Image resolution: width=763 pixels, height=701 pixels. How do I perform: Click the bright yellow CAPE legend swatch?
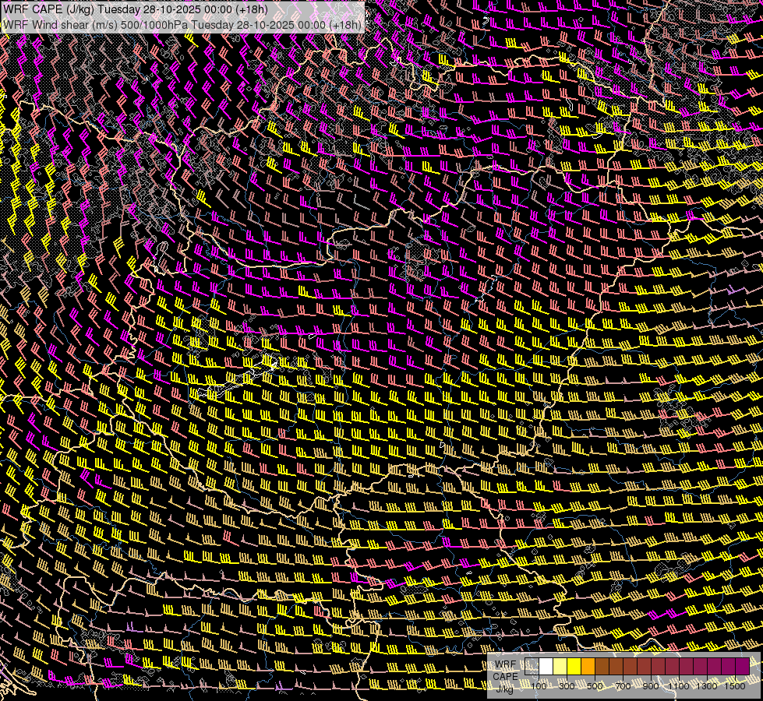click(x=574, y=667)
